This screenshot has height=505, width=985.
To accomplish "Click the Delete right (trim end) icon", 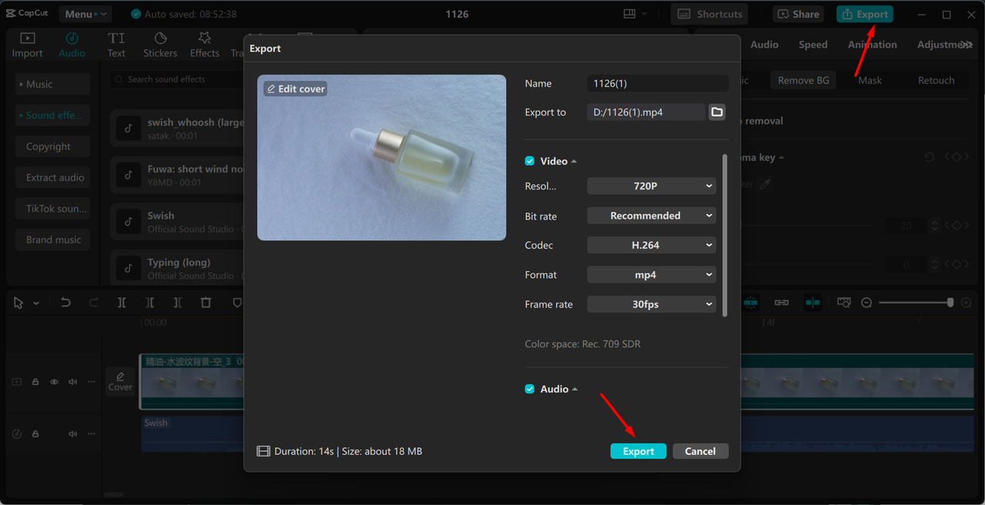I will tap(178, 303).
